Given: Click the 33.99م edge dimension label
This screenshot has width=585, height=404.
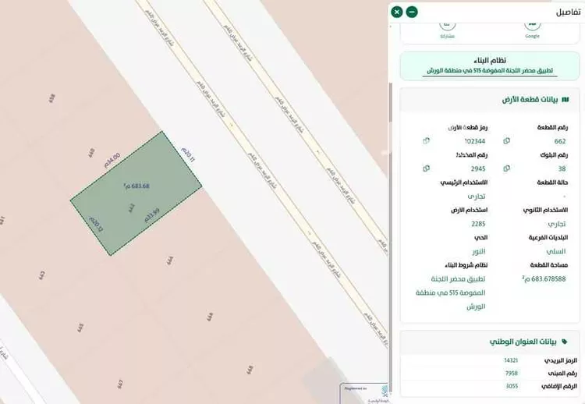Looking at the screenshot, I should click(x=152, y=215).
